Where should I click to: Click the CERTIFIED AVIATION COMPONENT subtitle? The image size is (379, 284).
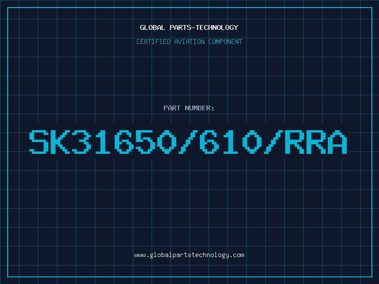click(189, 42)
